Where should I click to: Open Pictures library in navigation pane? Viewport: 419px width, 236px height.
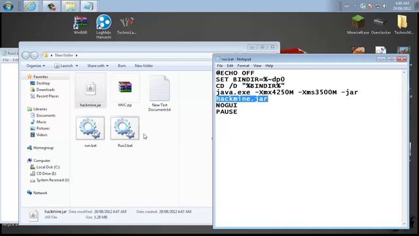[43, 128]
